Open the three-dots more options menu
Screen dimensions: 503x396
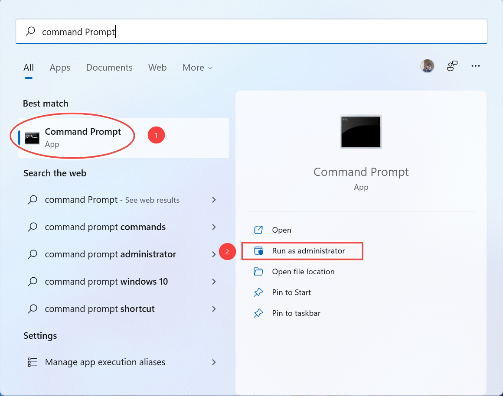(x=476, y=66)
